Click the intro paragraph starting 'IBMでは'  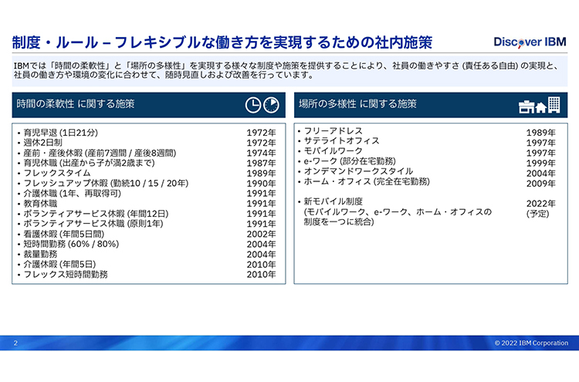(287, 70)
